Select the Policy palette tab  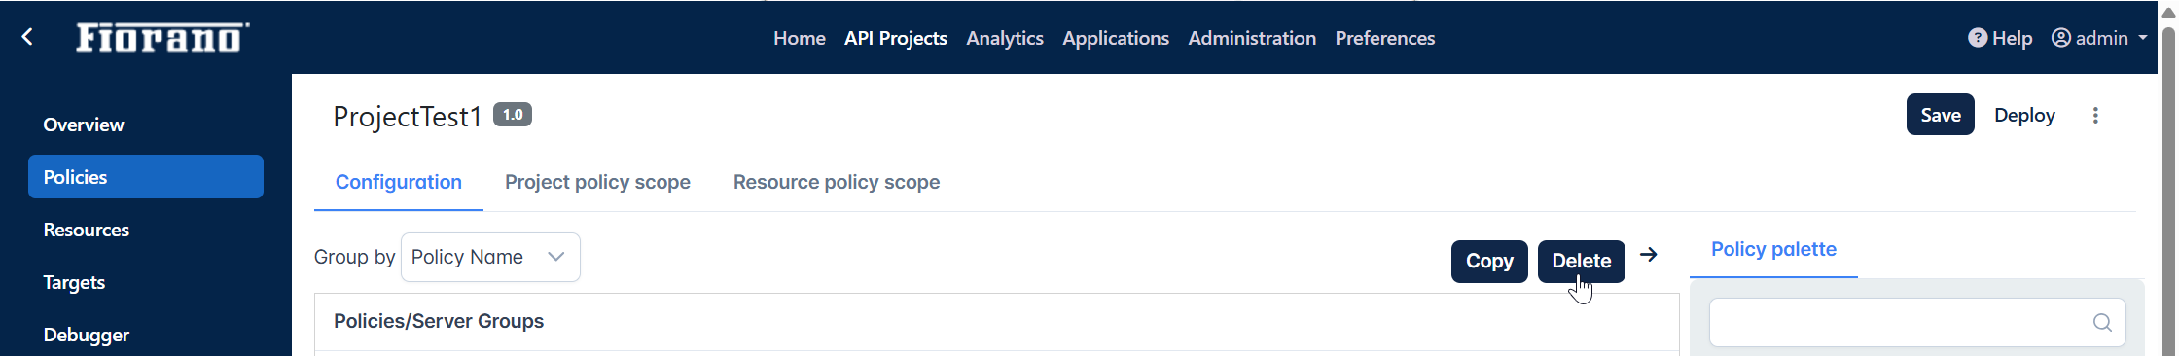pyautogui.click(x=1773, y=249)
